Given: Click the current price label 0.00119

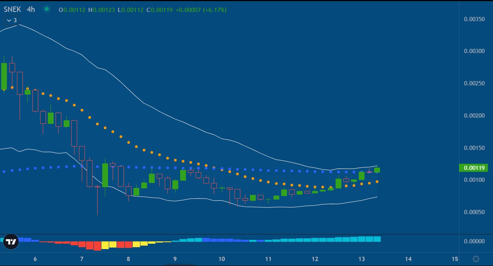Looking at the screenshot, I should [x=473, y=168].
